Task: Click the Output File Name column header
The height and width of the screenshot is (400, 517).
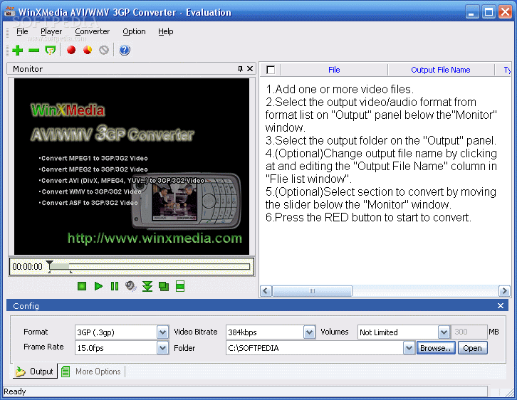Action: tap(441, 70)
